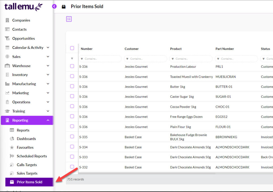
Task: Open the Sales Targets menu item
Action: point(27,173)
